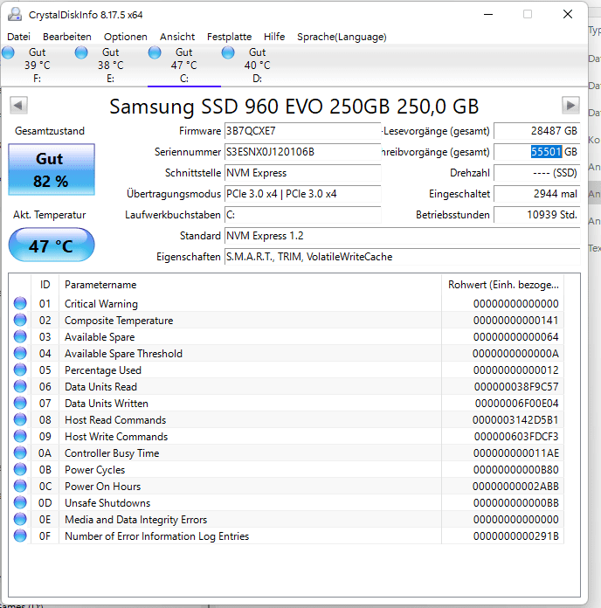Click the Rohwert column header

coord(502,285)
